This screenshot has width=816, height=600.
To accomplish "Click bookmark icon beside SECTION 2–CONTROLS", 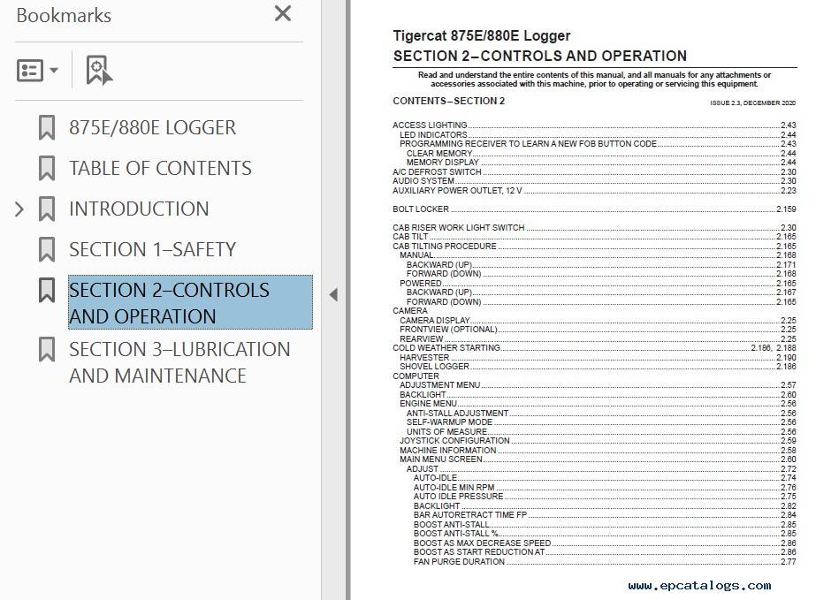I will pos(47,290).
